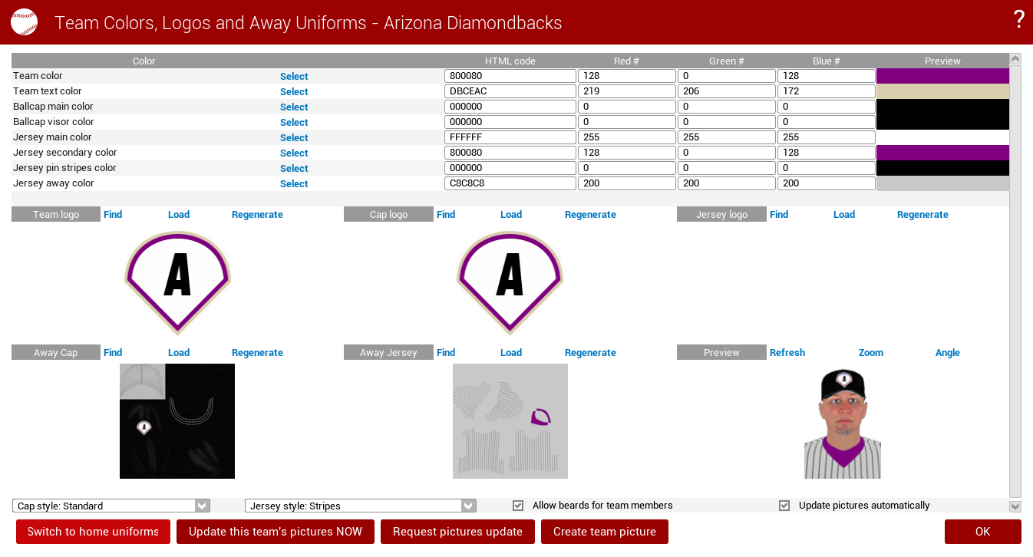Click Regenerate next to Cap logo
Screen dimensions: 1033x557
point(590,215)
